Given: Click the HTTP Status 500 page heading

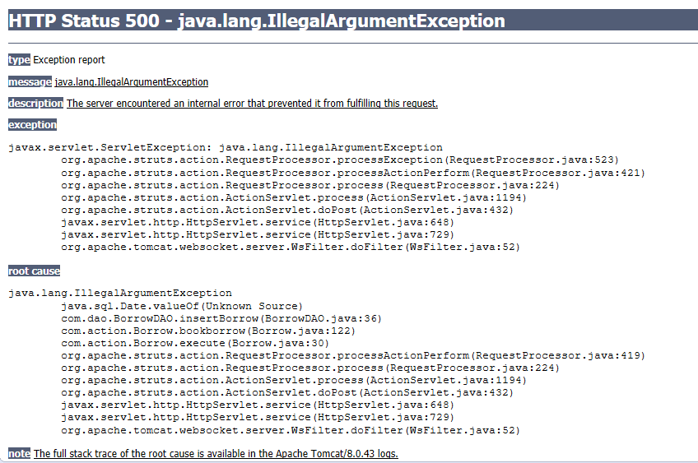Looking at the screenshot, I should point(257,21).
